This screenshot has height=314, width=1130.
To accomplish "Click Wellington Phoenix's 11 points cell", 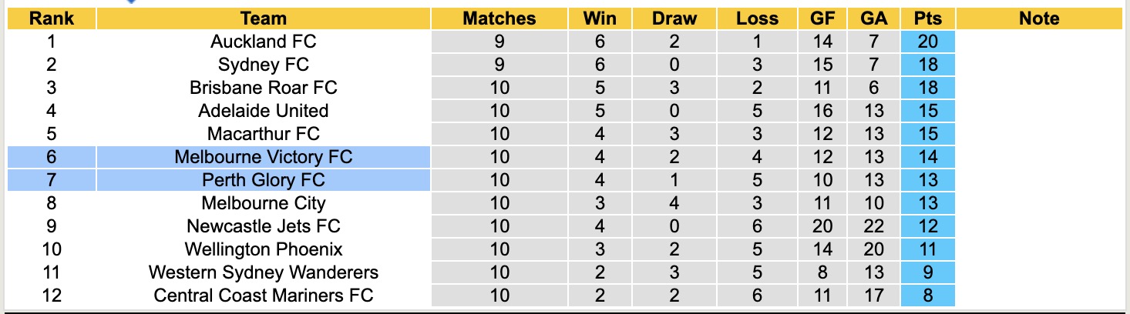I will [x=928, y=249].
